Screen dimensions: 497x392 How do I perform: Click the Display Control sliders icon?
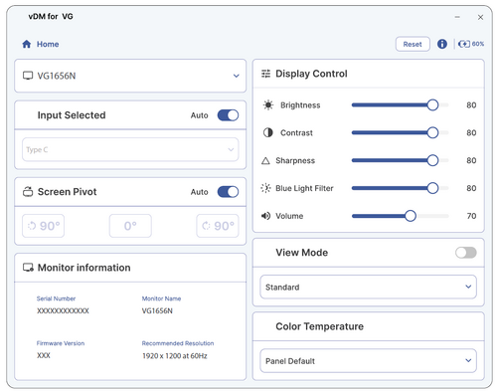pos(265,74)
